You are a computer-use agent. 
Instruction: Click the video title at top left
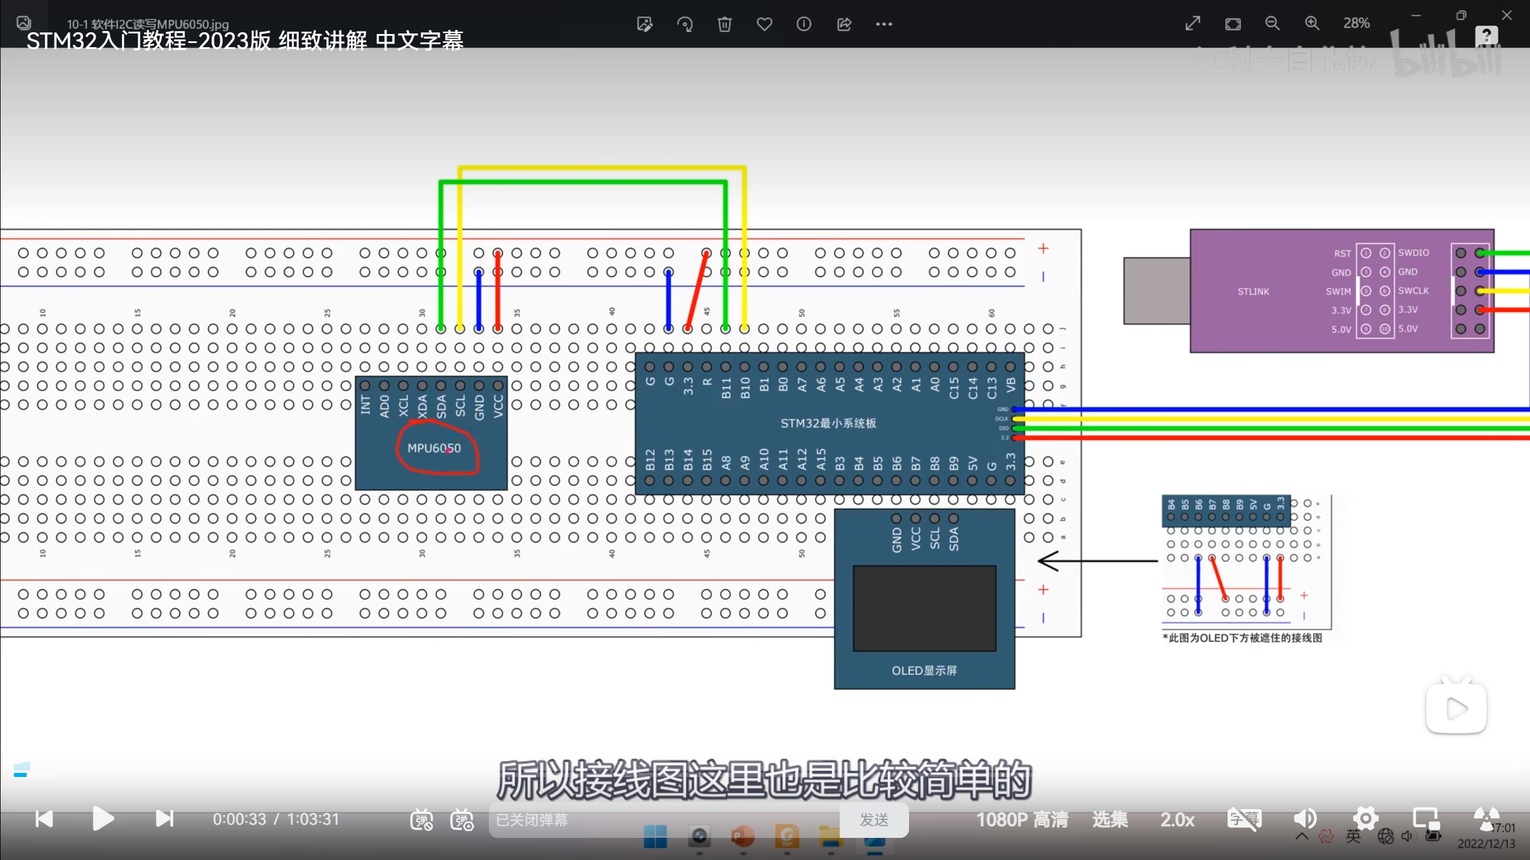(x=245, y=41)
